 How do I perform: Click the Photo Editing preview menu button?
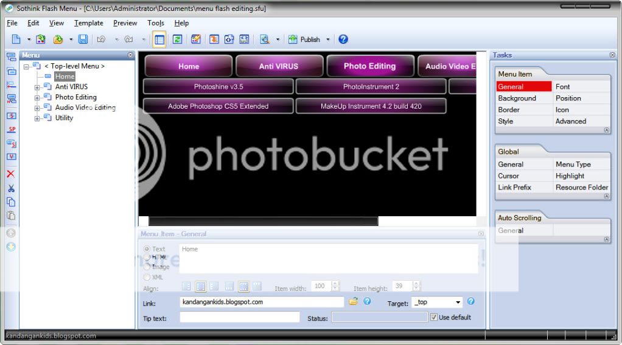click(370, 66)
